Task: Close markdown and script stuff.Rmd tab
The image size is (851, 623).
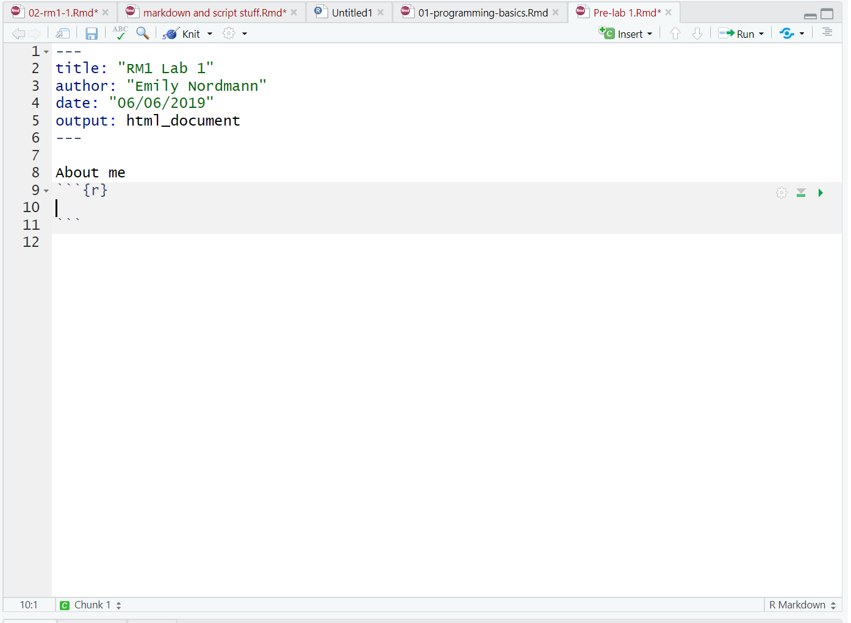Action: pos(294,12)
